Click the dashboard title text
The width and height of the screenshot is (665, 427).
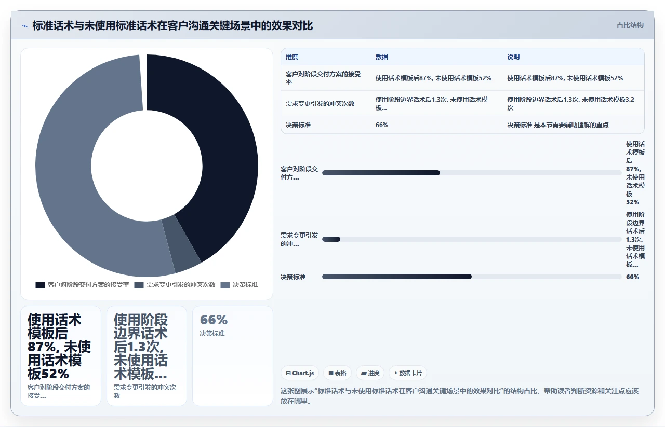pyautogui.click(x=172, y=25)
